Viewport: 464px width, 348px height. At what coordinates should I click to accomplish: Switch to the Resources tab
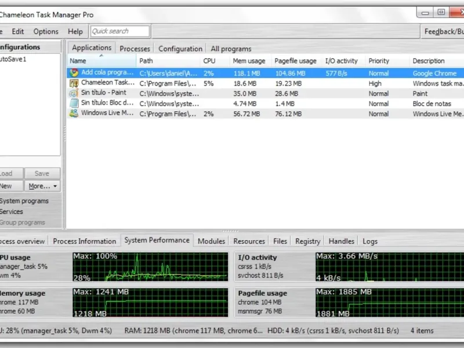[249, 241]
